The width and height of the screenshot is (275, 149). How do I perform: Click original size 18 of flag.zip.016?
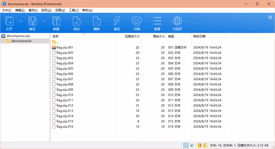pos(163,126)
